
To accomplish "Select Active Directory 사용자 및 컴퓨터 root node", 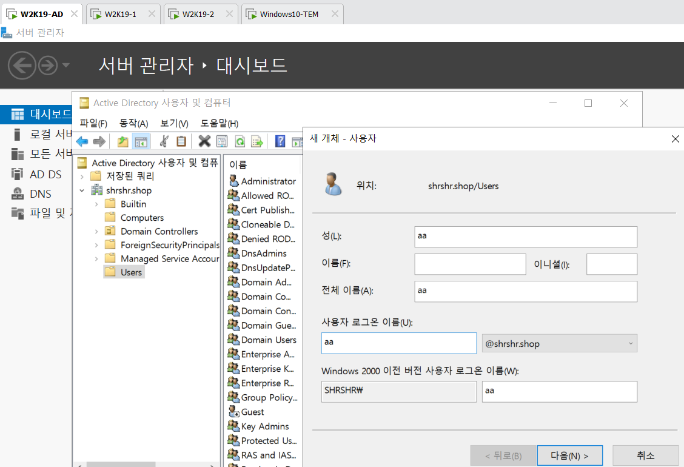I will coord(149,163).
